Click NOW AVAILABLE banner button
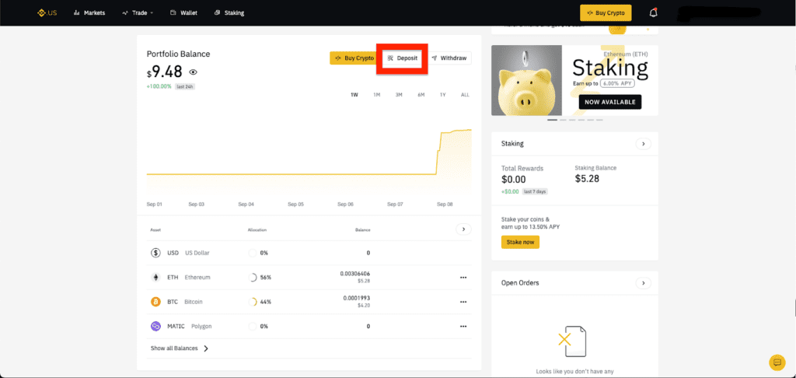 610,102
